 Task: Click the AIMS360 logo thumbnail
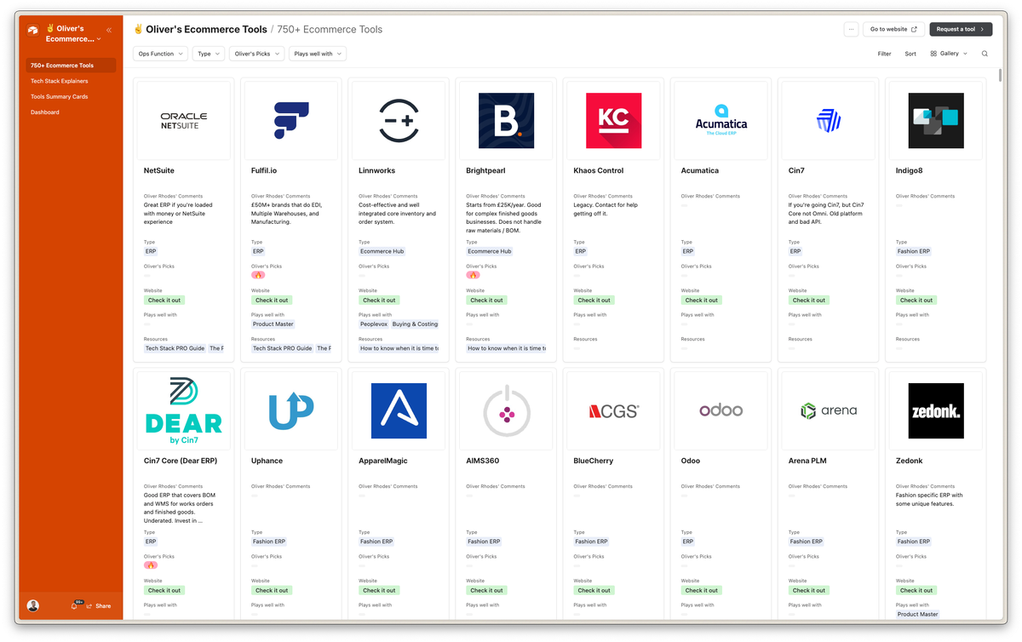(x=506, y=410)
